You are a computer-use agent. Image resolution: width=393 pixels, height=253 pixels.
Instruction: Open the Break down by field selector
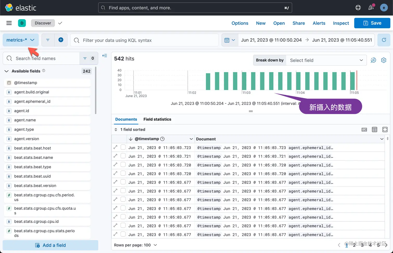(x=326, y=60)
